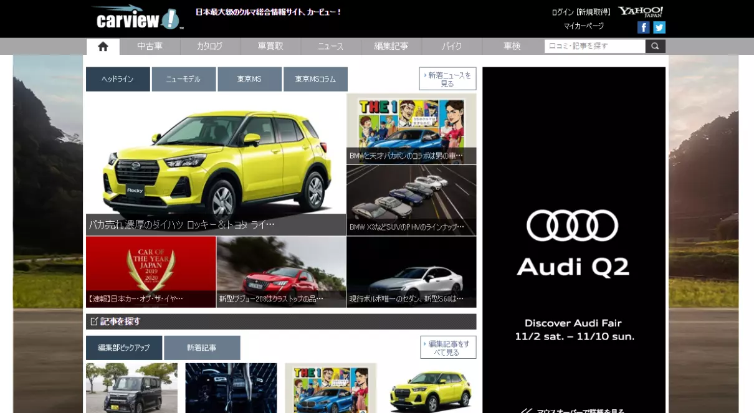Open the マイカーページ link
Viewport: 754px width, 413px height.
pos(584,26)
